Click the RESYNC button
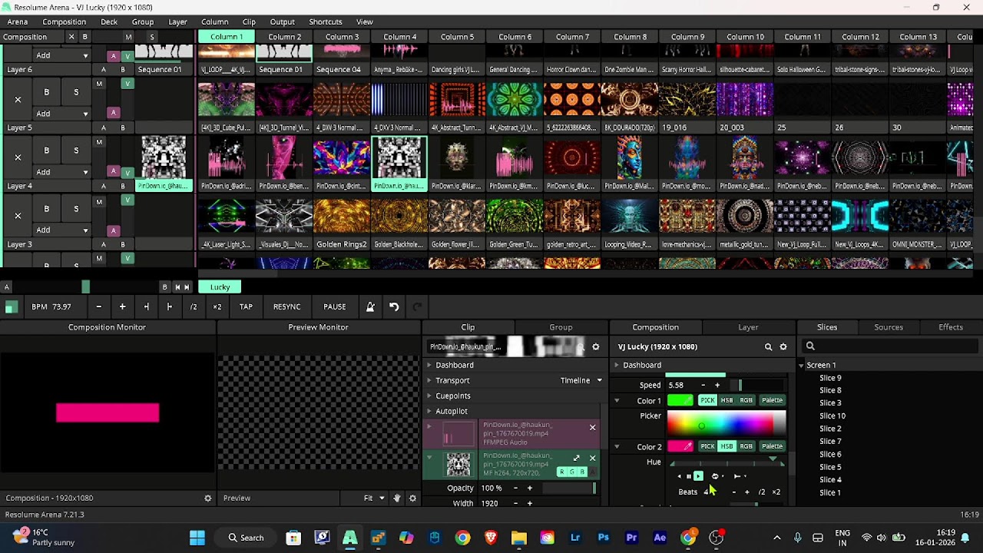Viewport: 983px width, 553px height. pyautogui.click(x=287, y=306)
